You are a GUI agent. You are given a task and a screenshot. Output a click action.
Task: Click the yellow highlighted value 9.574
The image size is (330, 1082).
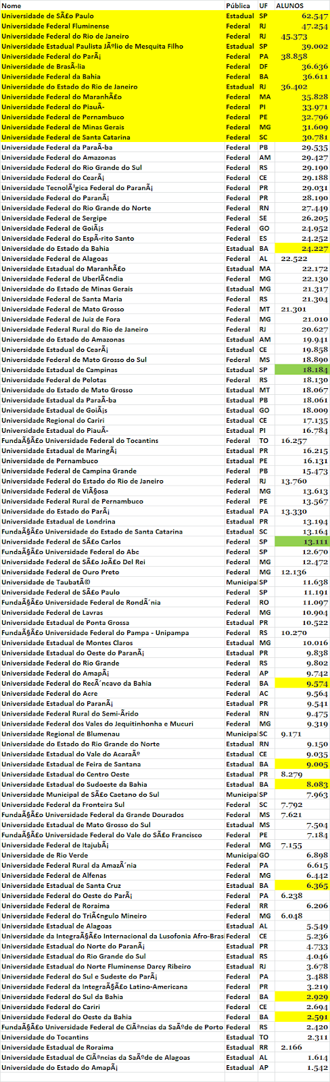click(x=316, y=684)
